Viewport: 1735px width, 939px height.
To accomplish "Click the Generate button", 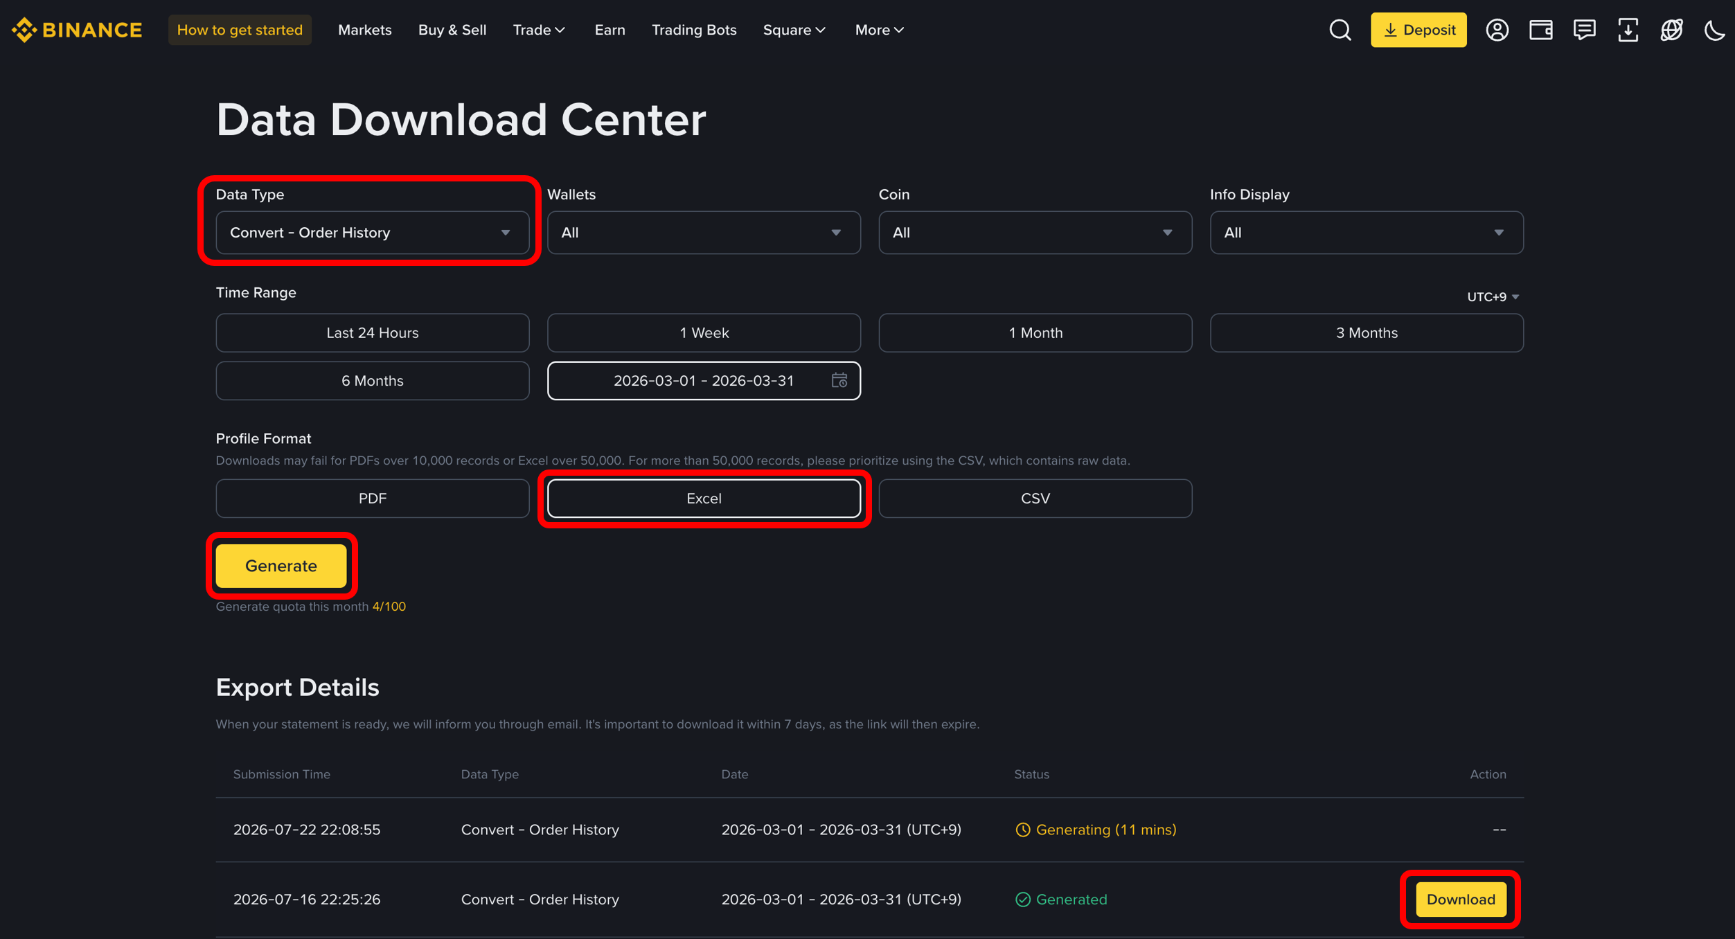I will click(x=281, y=566).
